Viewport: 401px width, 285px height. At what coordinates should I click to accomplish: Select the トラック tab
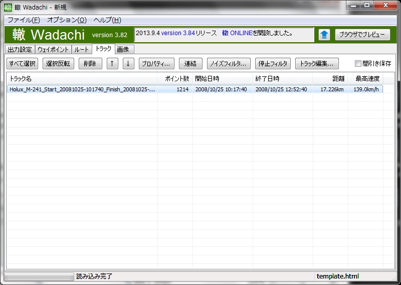(103, 49)
